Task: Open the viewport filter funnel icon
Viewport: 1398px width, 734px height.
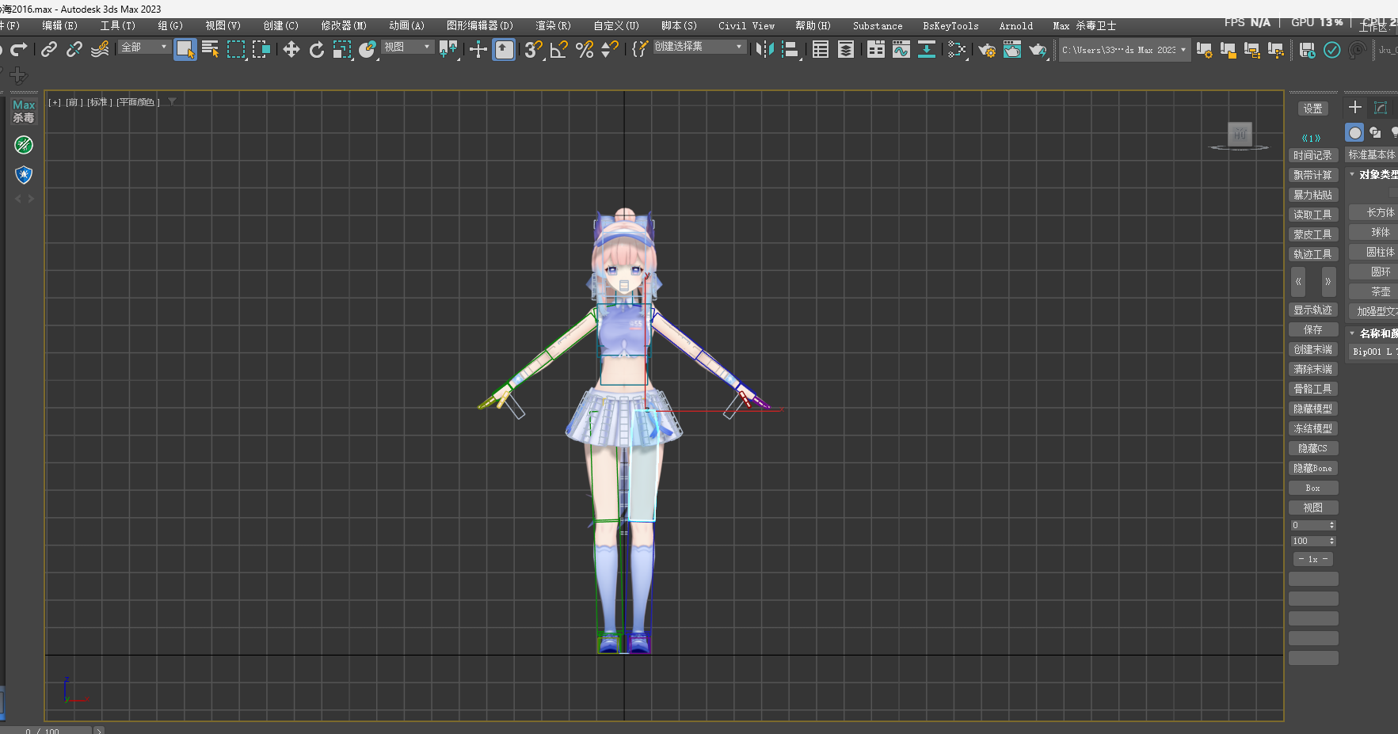Action: click(x=172, y=102)
